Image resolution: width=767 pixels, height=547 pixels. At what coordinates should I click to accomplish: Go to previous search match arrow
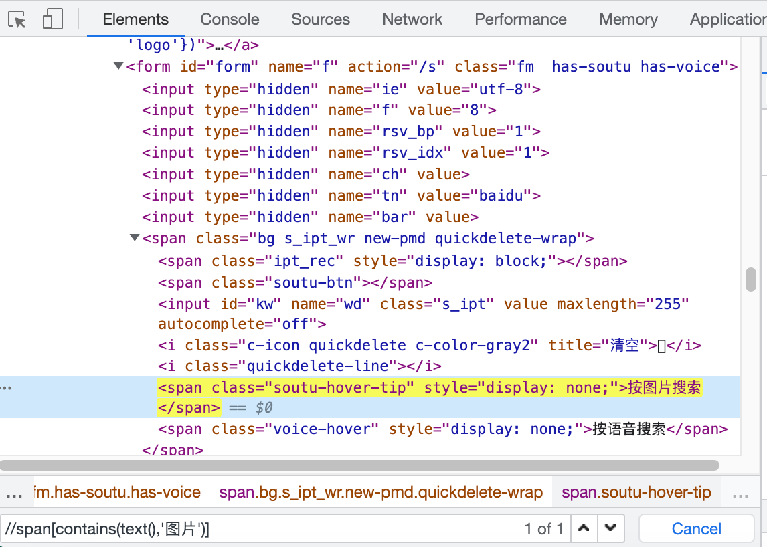coord(584,528)
